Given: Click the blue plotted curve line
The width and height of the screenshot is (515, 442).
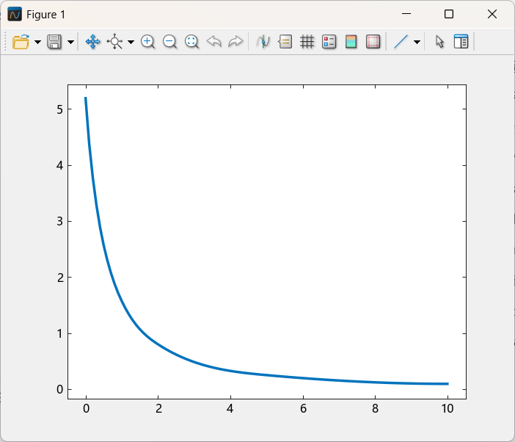Looking at the screenshot, I should click(x=143, y=335).
